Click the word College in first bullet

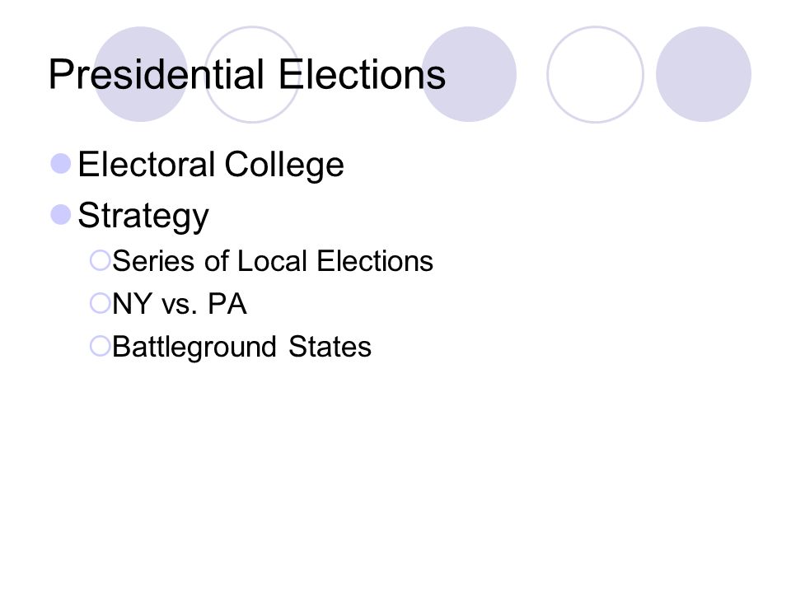[x=284, y=165]
